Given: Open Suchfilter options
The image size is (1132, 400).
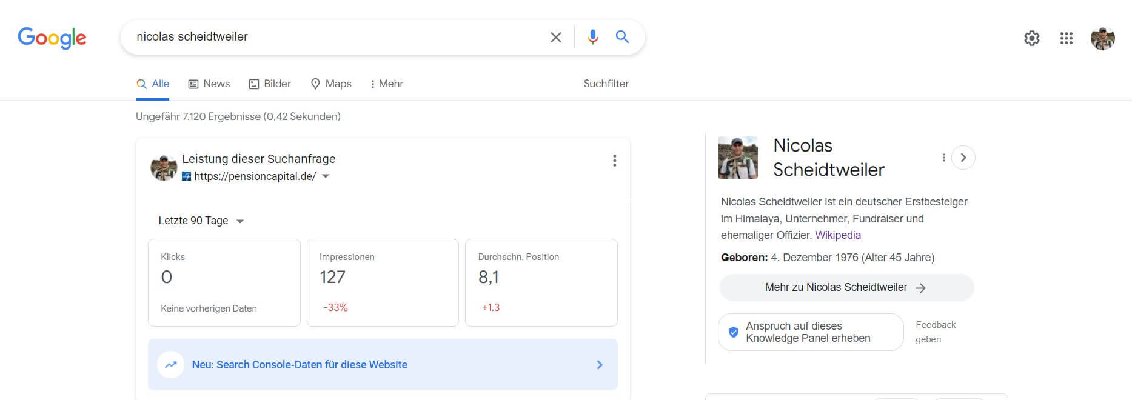Looking at the screenshot, I should click(606, 84).
